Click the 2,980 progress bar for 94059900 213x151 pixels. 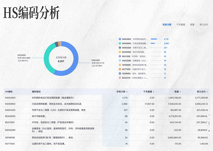[156, 43]
